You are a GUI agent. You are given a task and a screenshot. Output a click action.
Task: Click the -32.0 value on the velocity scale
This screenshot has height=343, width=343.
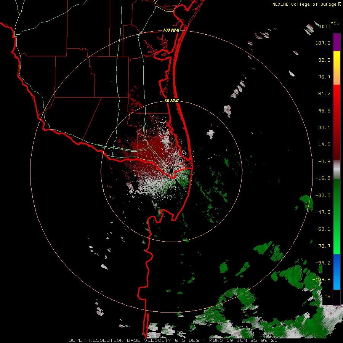[323, 196]
